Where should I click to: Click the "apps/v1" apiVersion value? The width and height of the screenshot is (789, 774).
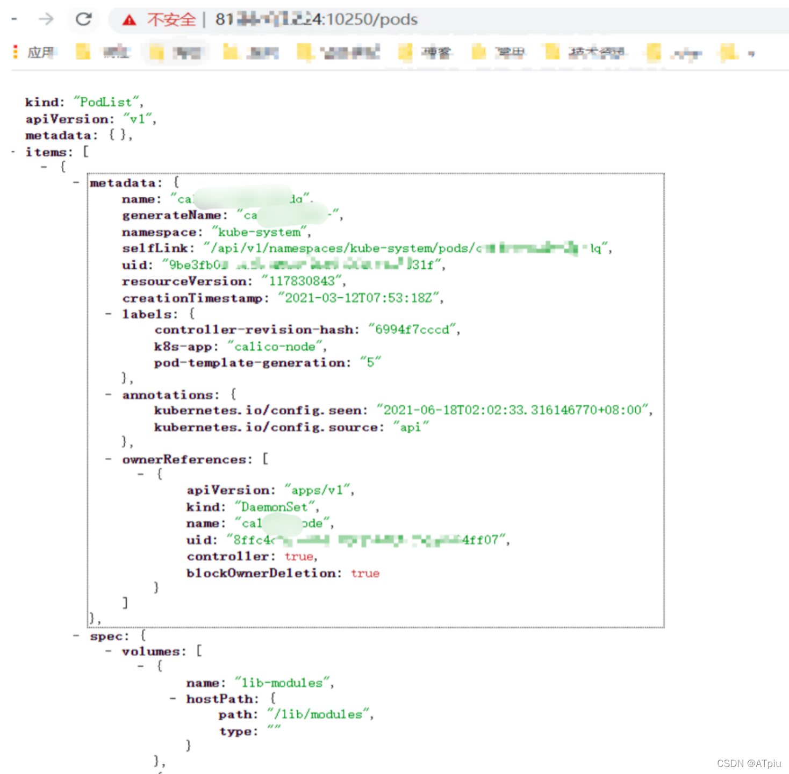pyautogui.click(x=318, y=490)
